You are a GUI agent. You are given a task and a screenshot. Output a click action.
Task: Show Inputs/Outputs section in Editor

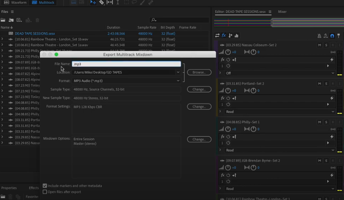217,35
